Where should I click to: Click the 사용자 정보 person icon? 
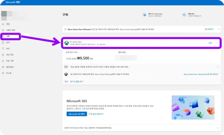pos(3,30)
